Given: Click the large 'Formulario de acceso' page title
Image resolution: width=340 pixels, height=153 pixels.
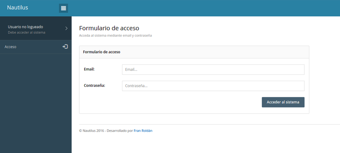Looking at the screenshot, I should (x=109, y=28).
